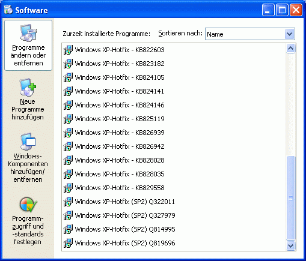The width and height of the screenshot is (306, 261).
Task: Click installer icon beside Q322011
Action: pos(68,202)
